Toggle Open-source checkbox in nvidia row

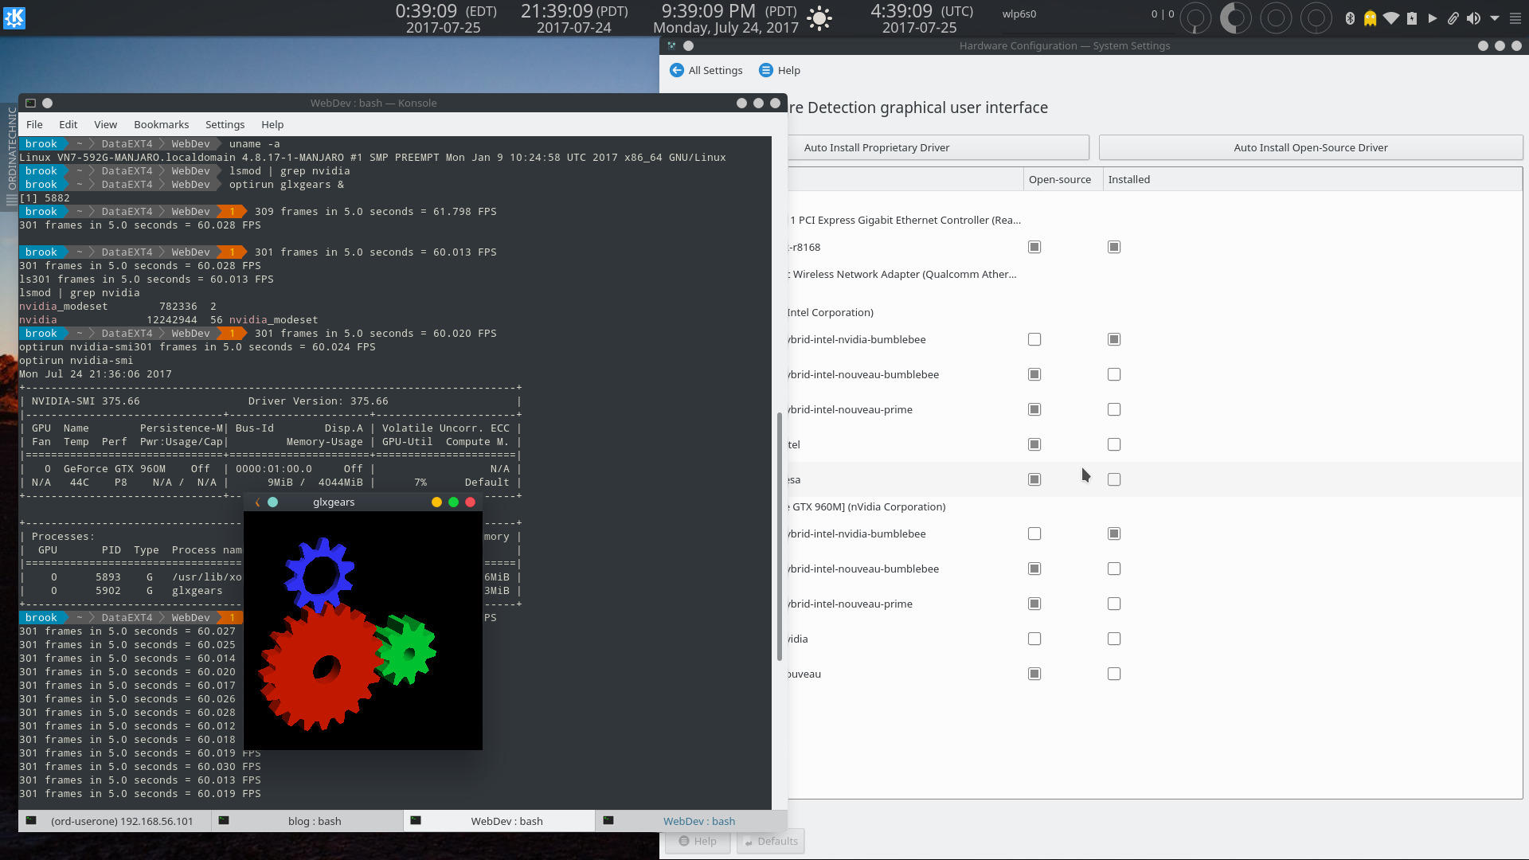1034,639
